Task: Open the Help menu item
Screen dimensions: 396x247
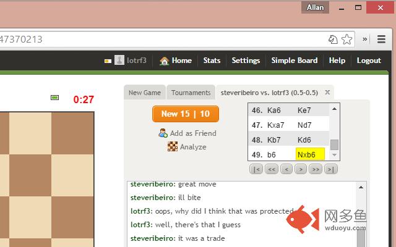Action: click(x=337, y=61)
